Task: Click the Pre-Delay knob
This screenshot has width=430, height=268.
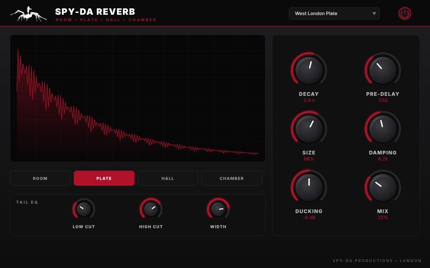Action: (x=383, y=70)
